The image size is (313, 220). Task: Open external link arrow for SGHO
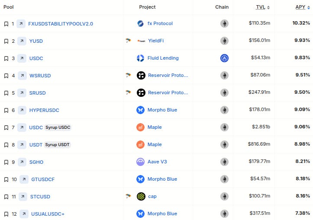click(22, 162)
